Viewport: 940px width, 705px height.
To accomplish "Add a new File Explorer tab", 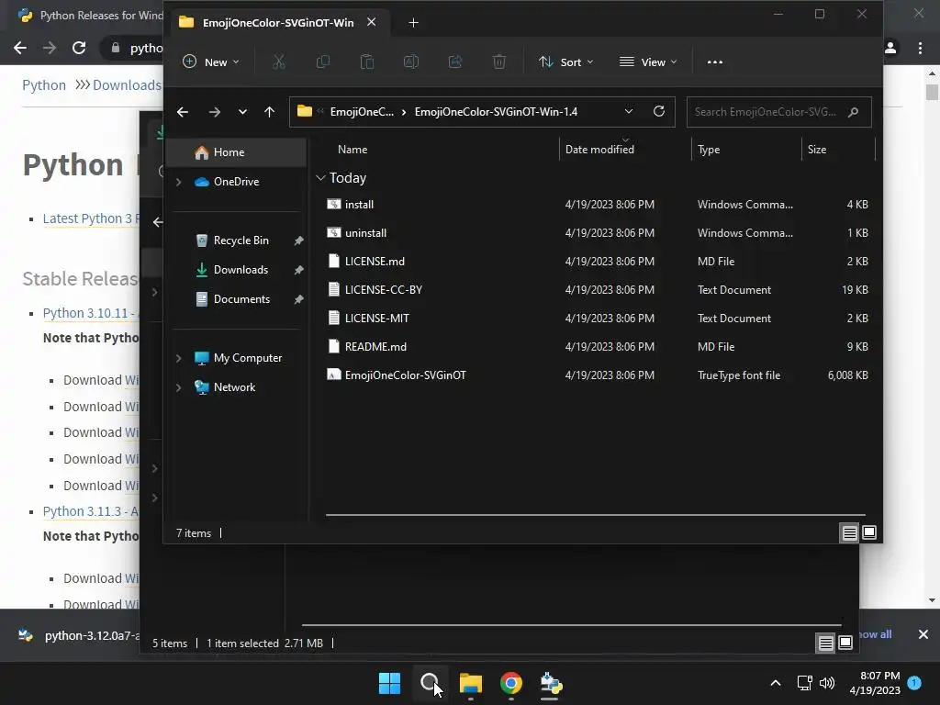I will point(413,22).
